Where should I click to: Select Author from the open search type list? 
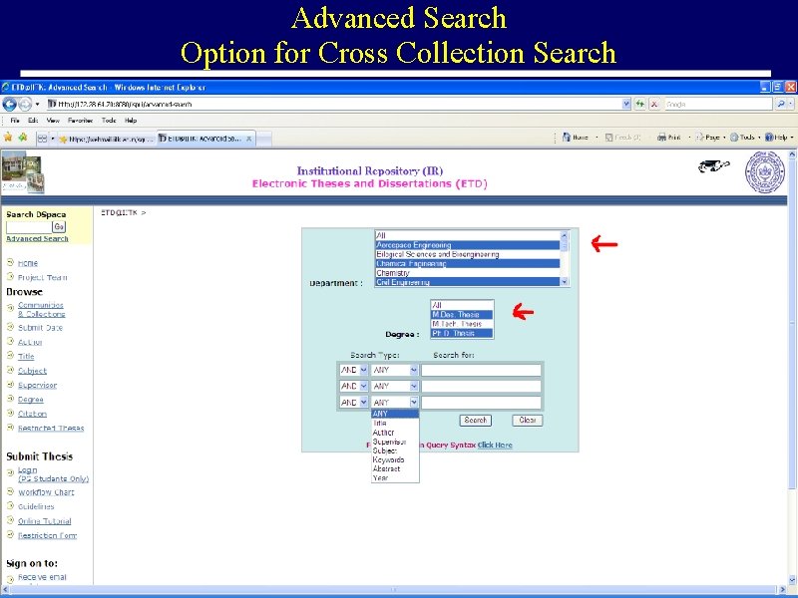click(x=384, y=432)
